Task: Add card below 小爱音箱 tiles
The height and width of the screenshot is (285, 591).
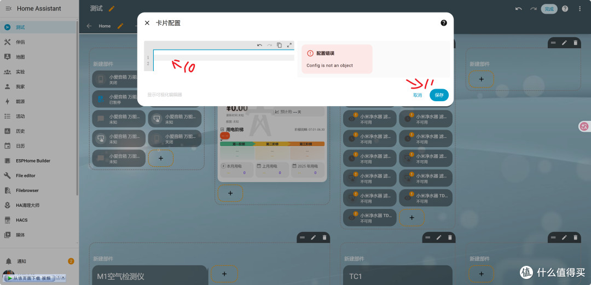Action: point(161,158)
